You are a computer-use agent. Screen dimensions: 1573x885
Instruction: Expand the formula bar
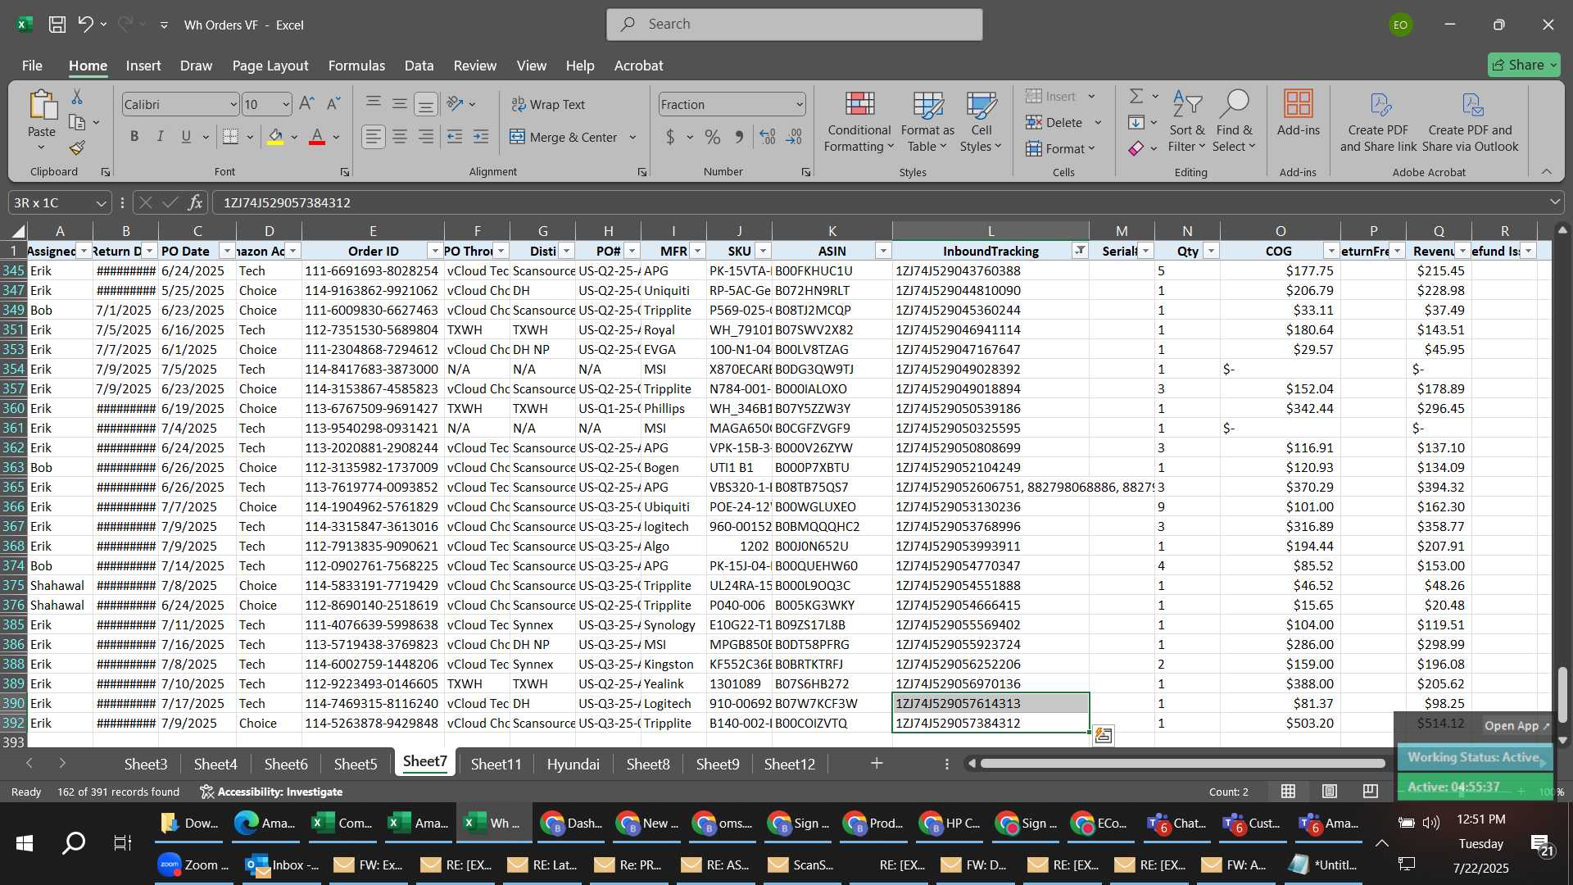1554,202
